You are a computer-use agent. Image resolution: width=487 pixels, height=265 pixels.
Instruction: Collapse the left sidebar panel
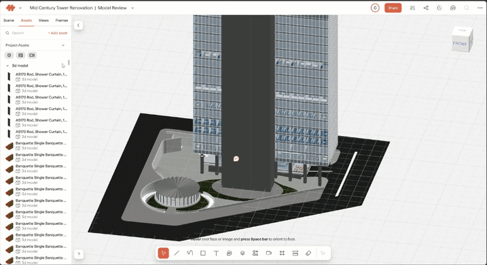[78, 25]
